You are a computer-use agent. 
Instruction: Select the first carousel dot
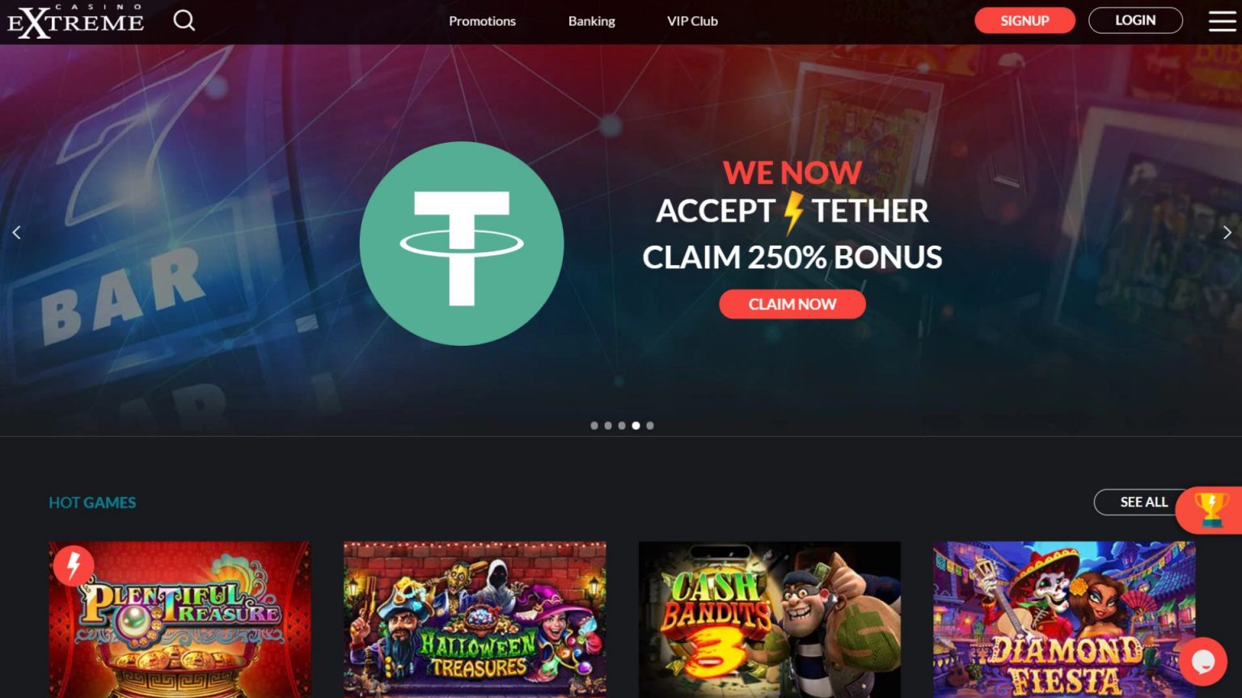coord(594,426)
